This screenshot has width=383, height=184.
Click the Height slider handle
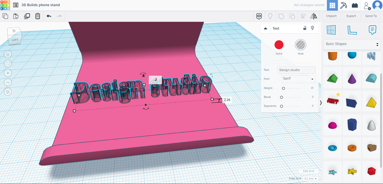click(x=283, y=88)
